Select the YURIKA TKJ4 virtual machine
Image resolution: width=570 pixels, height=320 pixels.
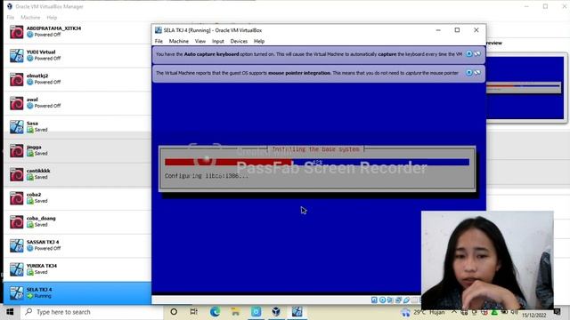[x=77, y=269]
